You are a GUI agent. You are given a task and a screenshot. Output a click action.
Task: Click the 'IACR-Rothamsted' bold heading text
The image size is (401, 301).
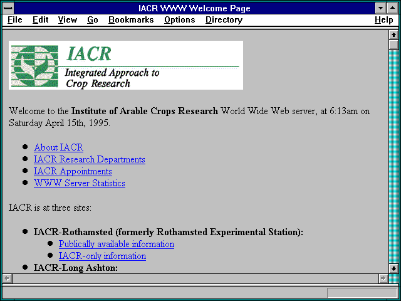point(73,232)
